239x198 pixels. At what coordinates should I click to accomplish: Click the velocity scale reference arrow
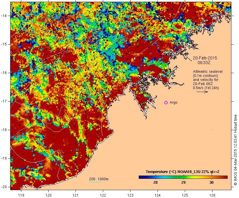pos(202,92)
